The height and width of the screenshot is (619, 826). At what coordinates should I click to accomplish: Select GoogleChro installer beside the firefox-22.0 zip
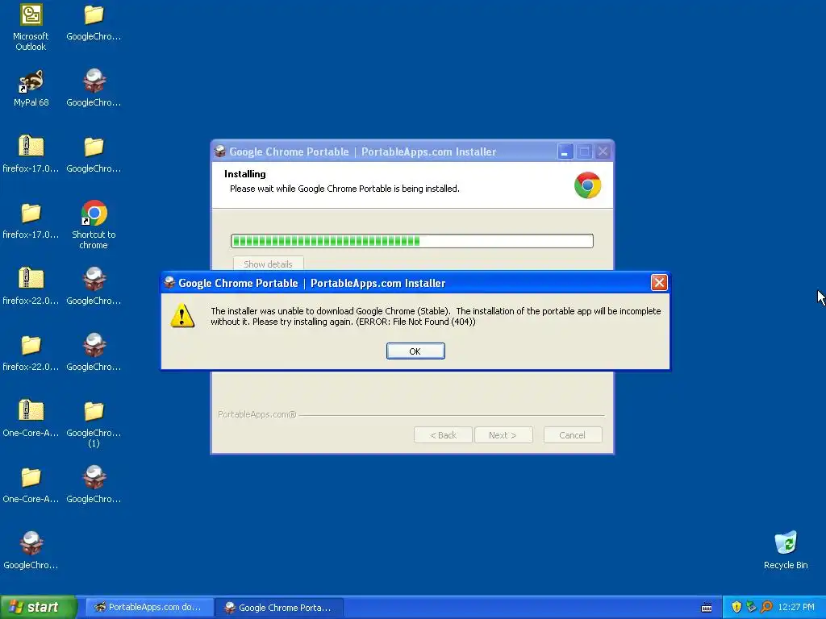(94, 286)
